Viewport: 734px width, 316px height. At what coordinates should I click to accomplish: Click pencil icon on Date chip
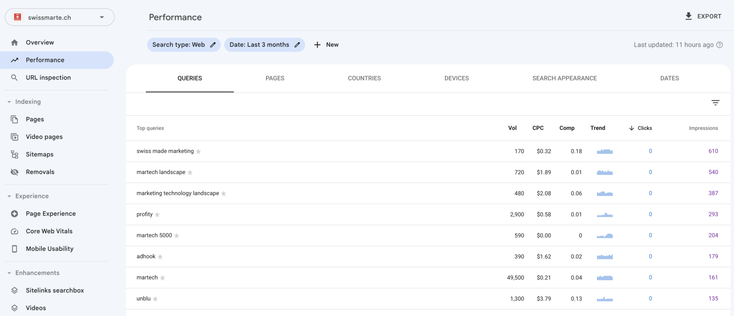coord(297,45)
